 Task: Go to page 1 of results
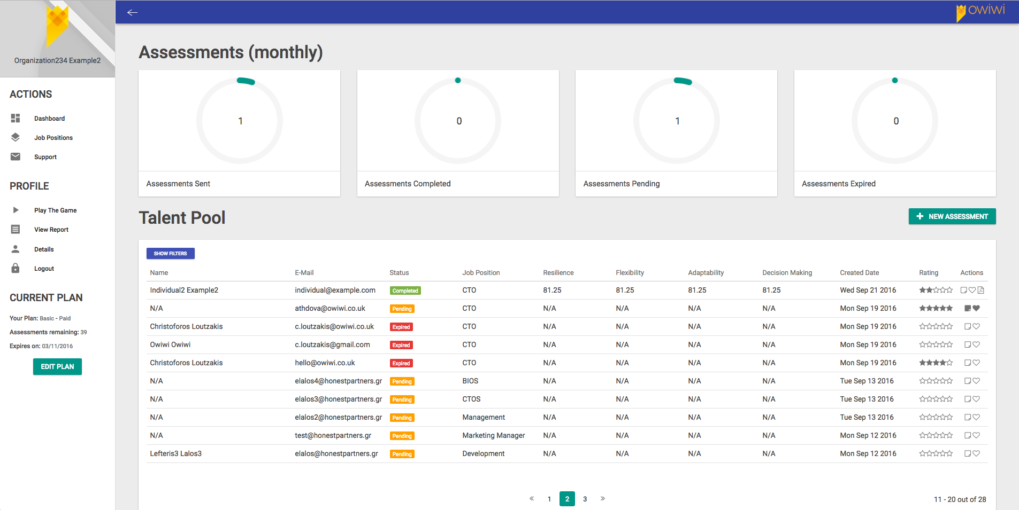(549, 499)
